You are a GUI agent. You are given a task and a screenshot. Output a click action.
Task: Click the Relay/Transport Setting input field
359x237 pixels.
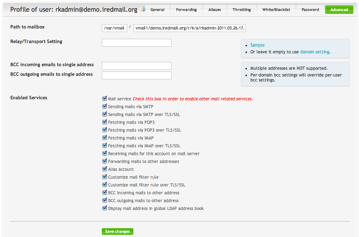click(136, 43)
